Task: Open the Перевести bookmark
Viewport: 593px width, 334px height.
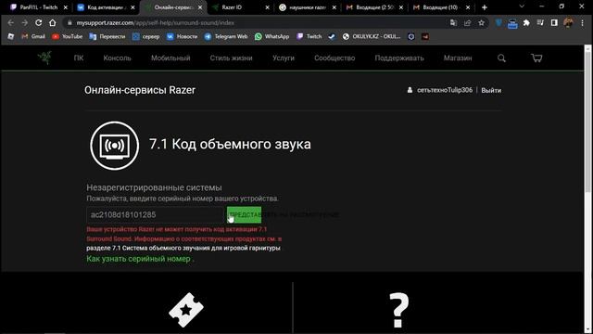Action: 107,37
